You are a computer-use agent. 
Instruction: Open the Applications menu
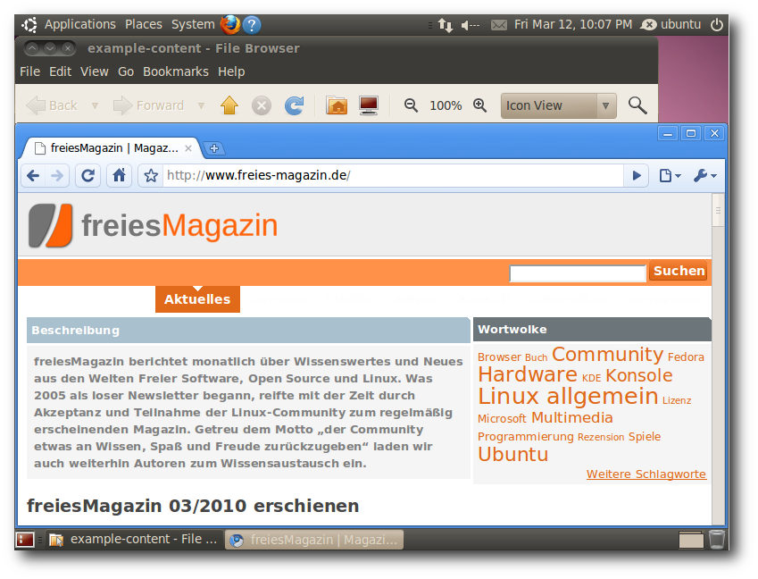pos(80,24)
